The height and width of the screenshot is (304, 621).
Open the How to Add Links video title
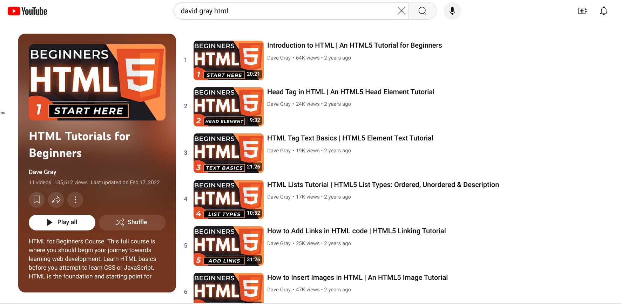point(357,231)
